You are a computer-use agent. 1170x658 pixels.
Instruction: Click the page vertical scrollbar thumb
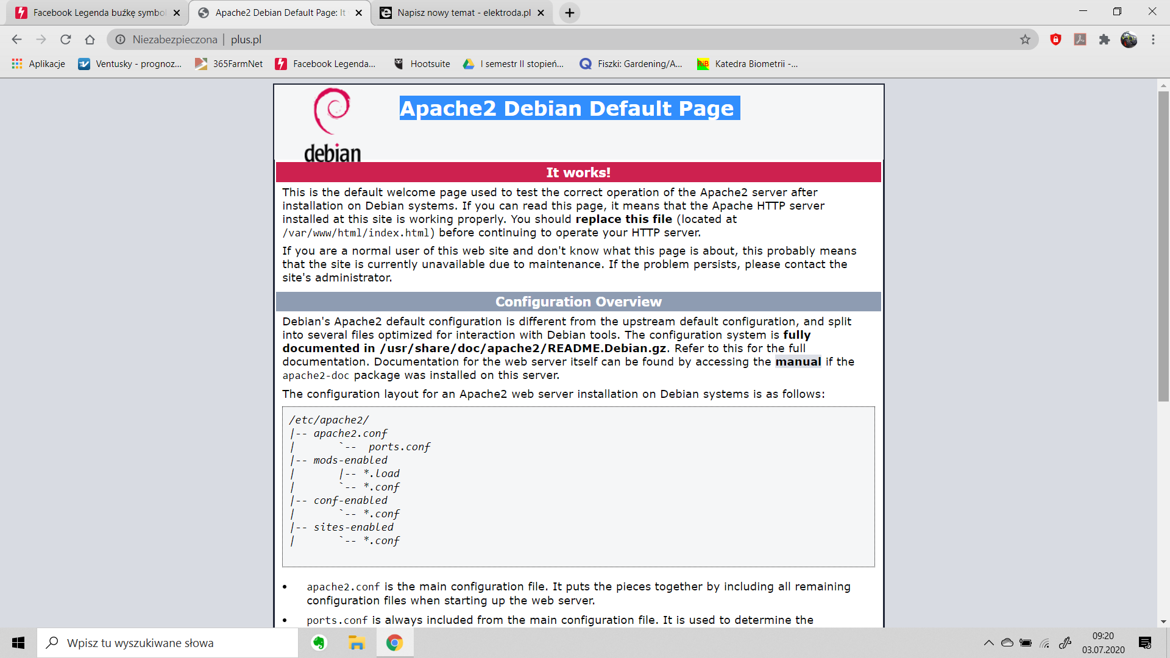[x=1163, y=246]
